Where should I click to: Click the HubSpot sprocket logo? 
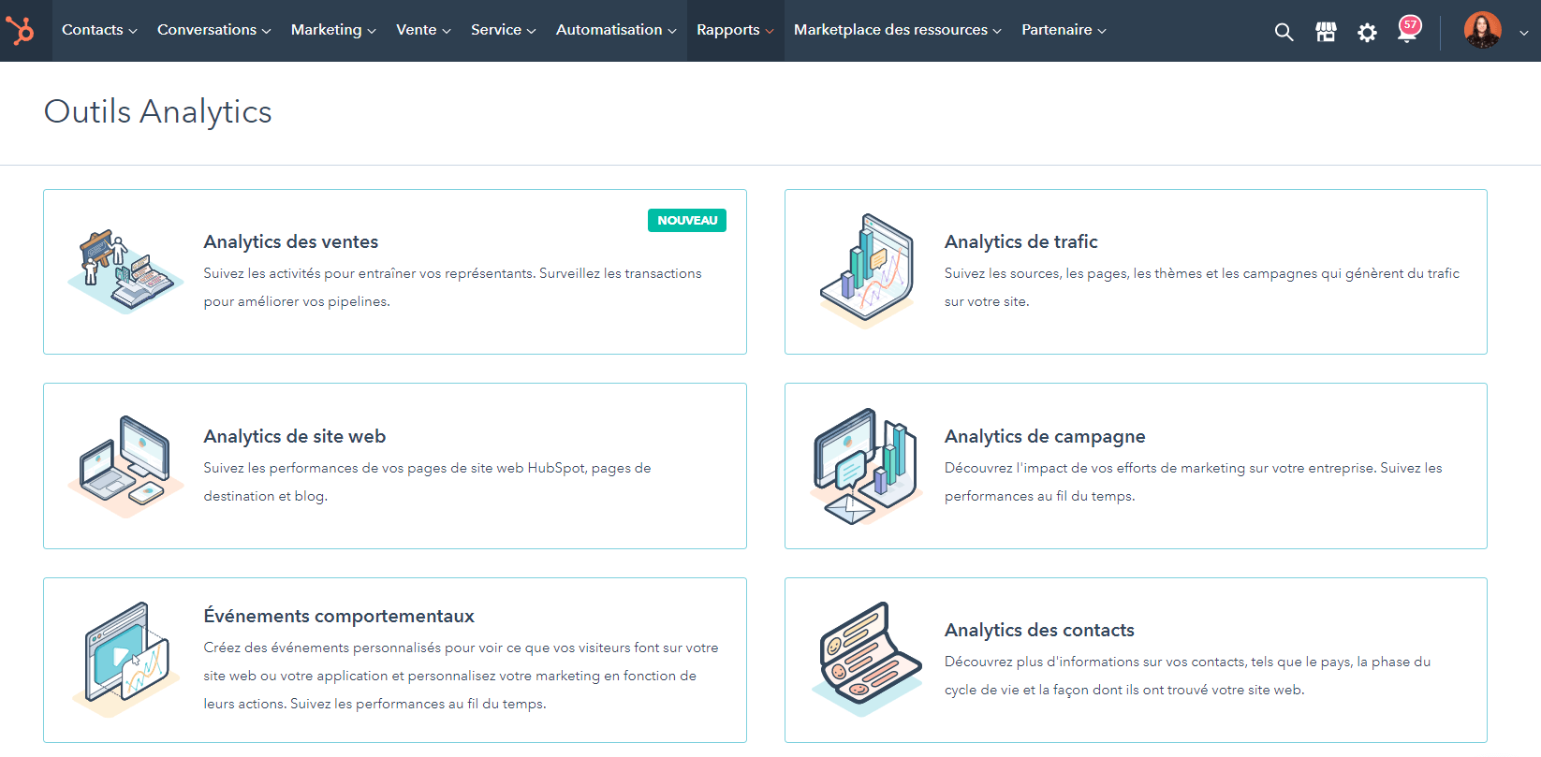click(21, 31)
